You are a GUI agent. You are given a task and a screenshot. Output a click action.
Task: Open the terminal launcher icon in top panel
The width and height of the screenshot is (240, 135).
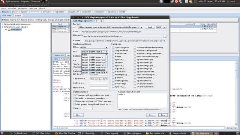point(43,1)
